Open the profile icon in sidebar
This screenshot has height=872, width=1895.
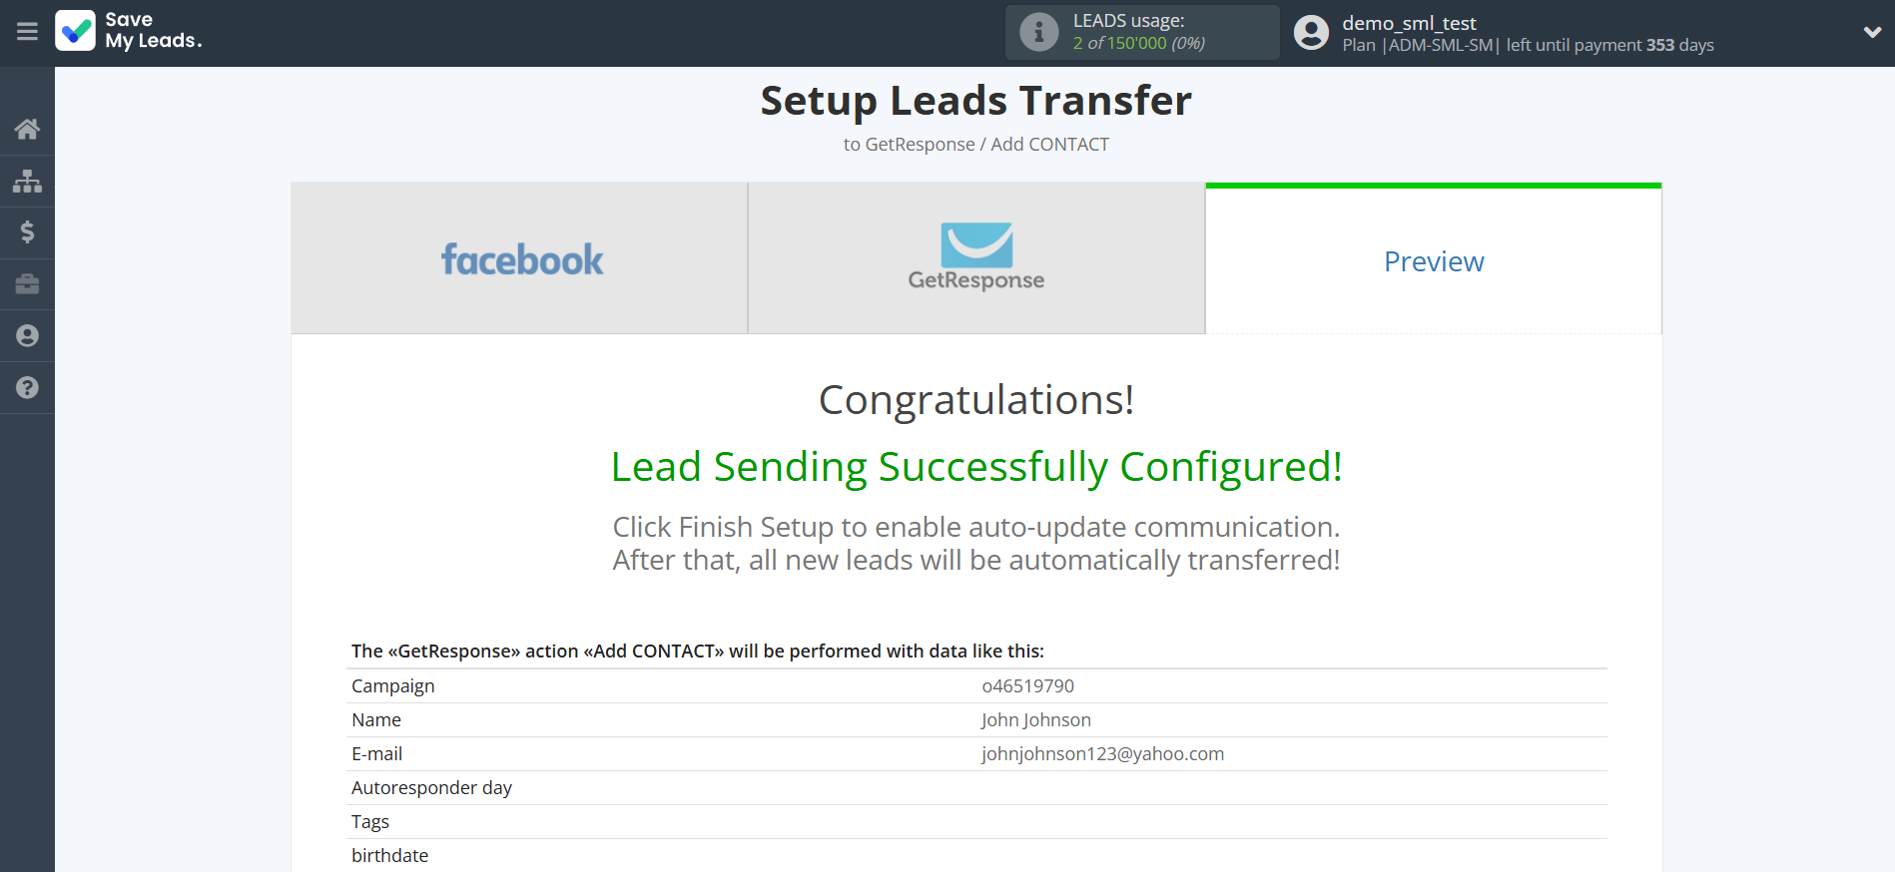(27, 336)
